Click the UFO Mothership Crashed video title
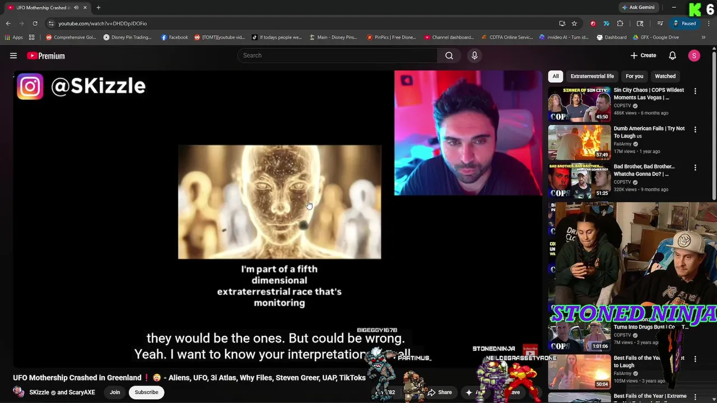The image size is (717, 403). click(189, 378)
